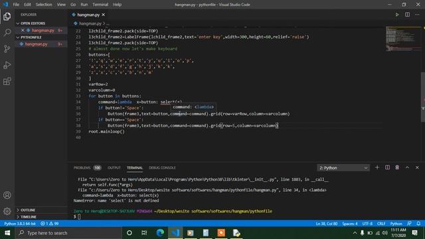Open the Explorer view in activity bar

coord(7,17)
